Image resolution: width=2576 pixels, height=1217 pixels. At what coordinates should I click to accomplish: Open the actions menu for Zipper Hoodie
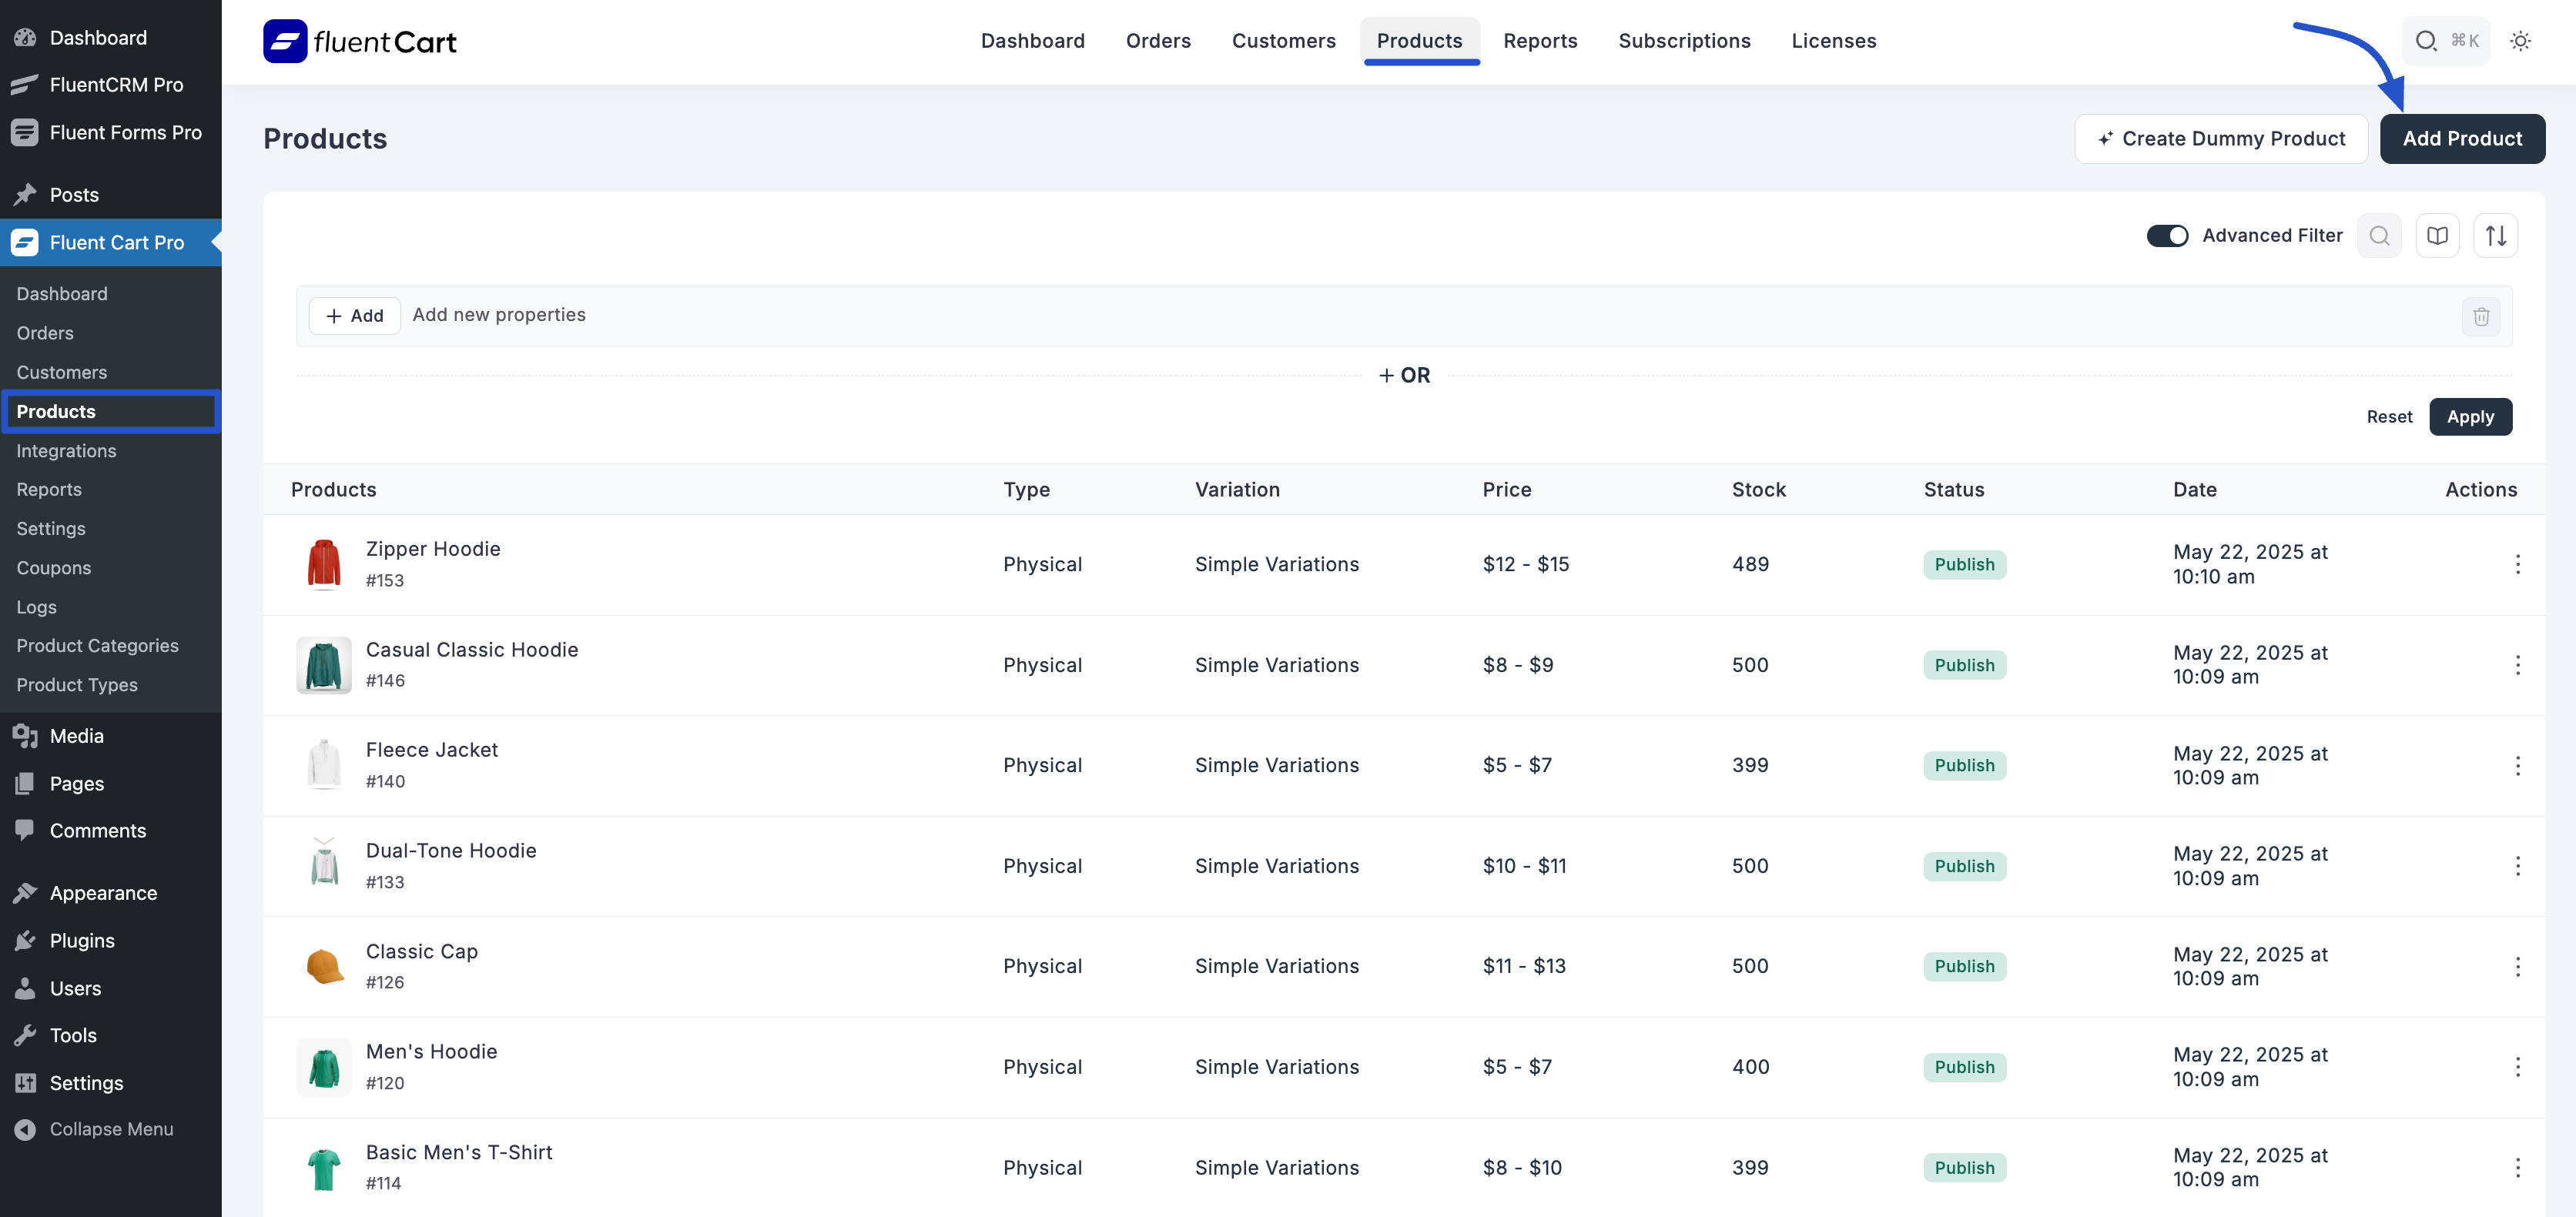[x=2518, y=564]
